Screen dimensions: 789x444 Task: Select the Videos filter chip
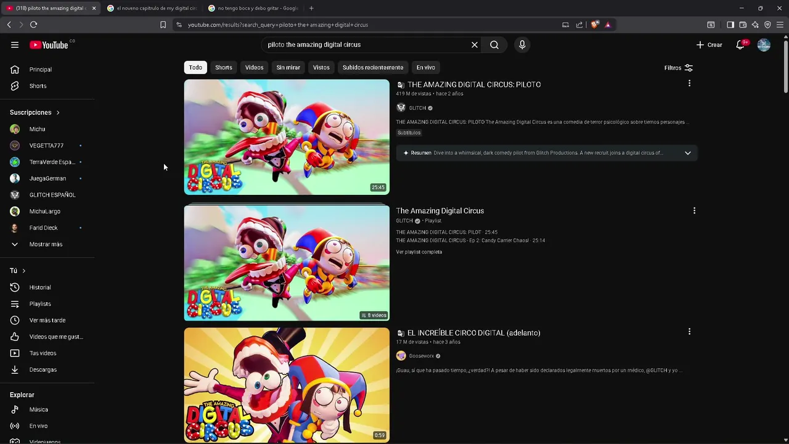click(x=254, y=67)
